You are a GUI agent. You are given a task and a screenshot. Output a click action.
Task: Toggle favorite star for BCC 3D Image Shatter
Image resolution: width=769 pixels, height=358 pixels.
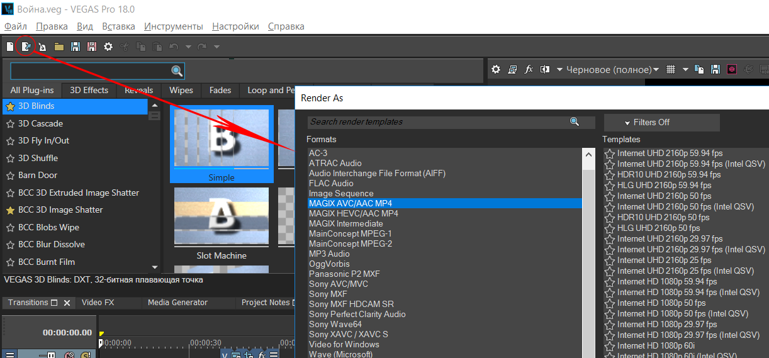click(10, 210)
